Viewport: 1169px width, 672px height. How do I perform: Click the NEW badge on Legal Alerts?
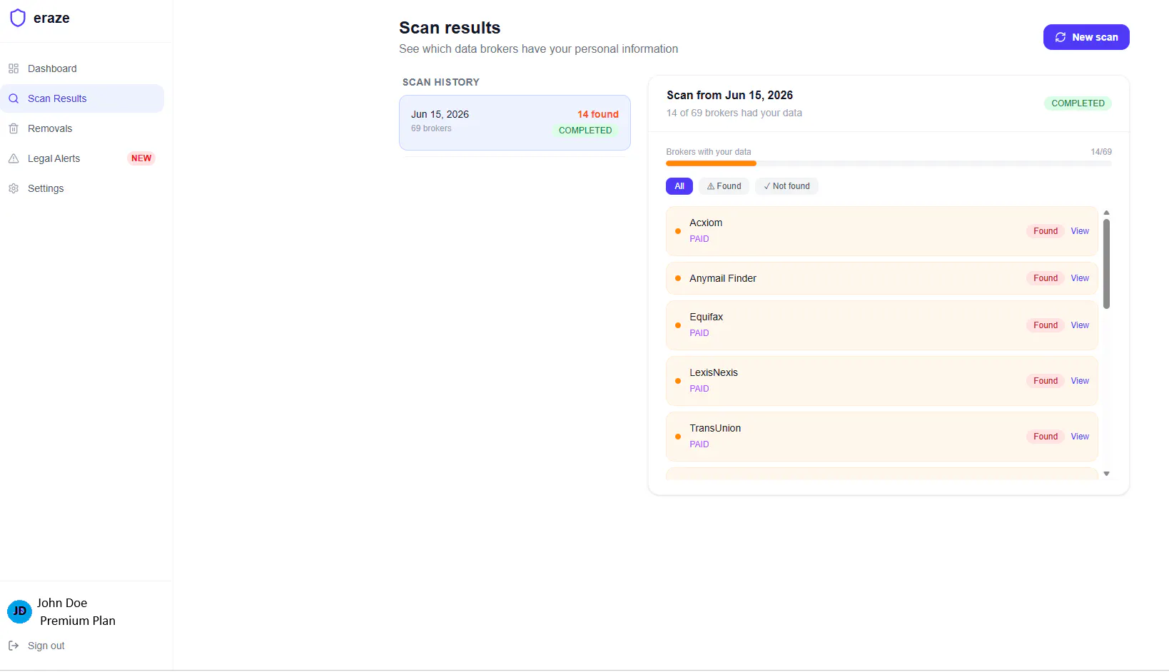[x=141, y=158]
